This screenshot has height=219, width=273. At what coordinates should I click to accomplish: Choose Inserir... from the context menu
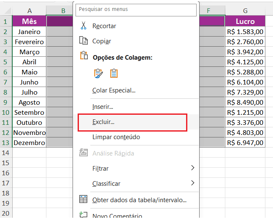coord(103,107)
